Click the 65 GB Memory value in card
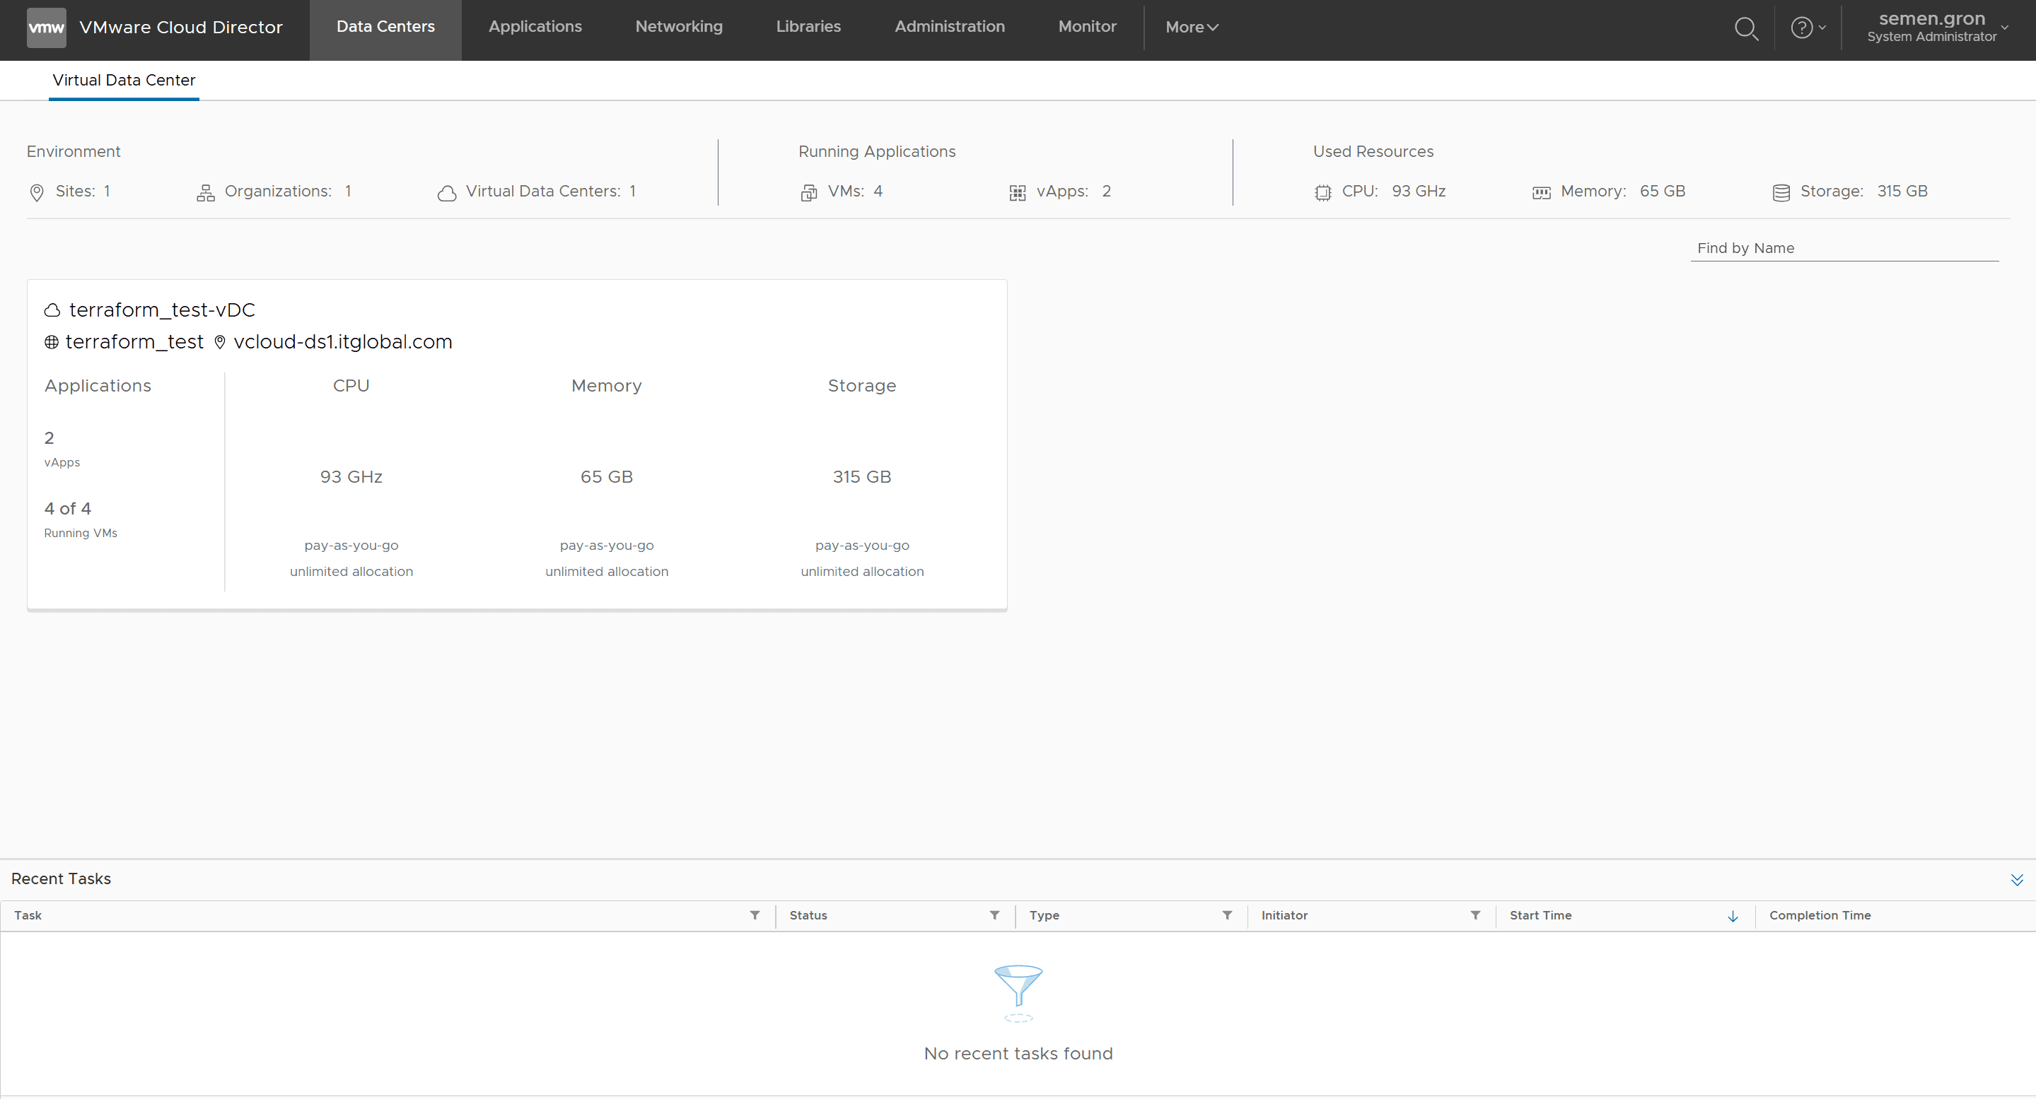 (606, 477)
